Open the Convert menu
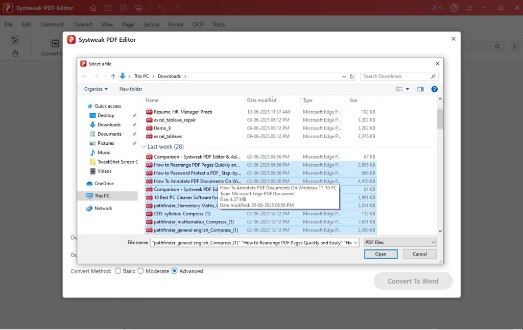The width and height of the screenshot is (523, 330). [x=83, y=24]
